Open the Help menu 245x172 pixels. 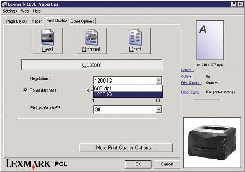tap(37, 11)
